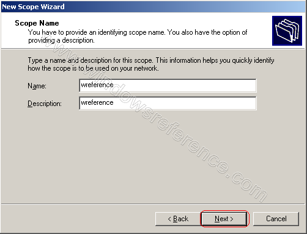The width and height of the screenshot is (307, 234).
Task: Click the 'Description:' label
Action: [45, 104]
